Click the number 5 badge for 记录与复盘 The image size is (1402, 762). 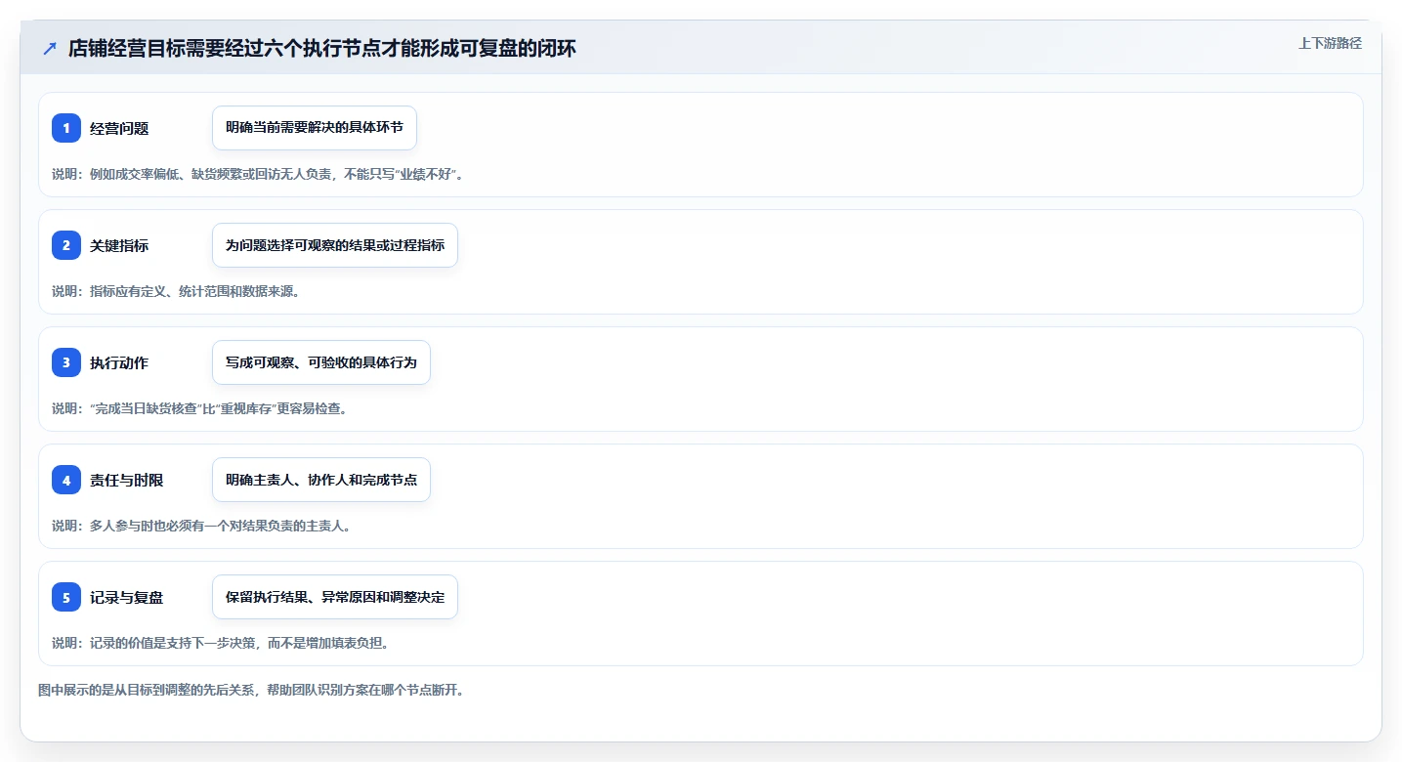[66, 597]
